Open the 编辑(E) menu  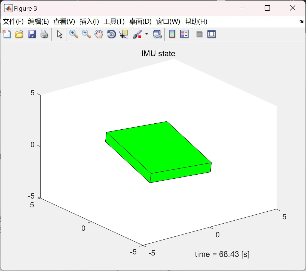point(38,22)
